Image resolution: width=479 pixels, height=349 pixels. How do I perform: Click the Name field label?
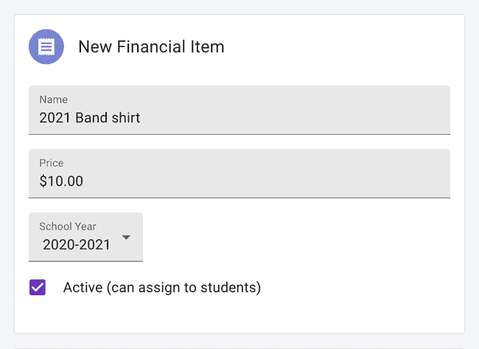[x=53, y=99]
